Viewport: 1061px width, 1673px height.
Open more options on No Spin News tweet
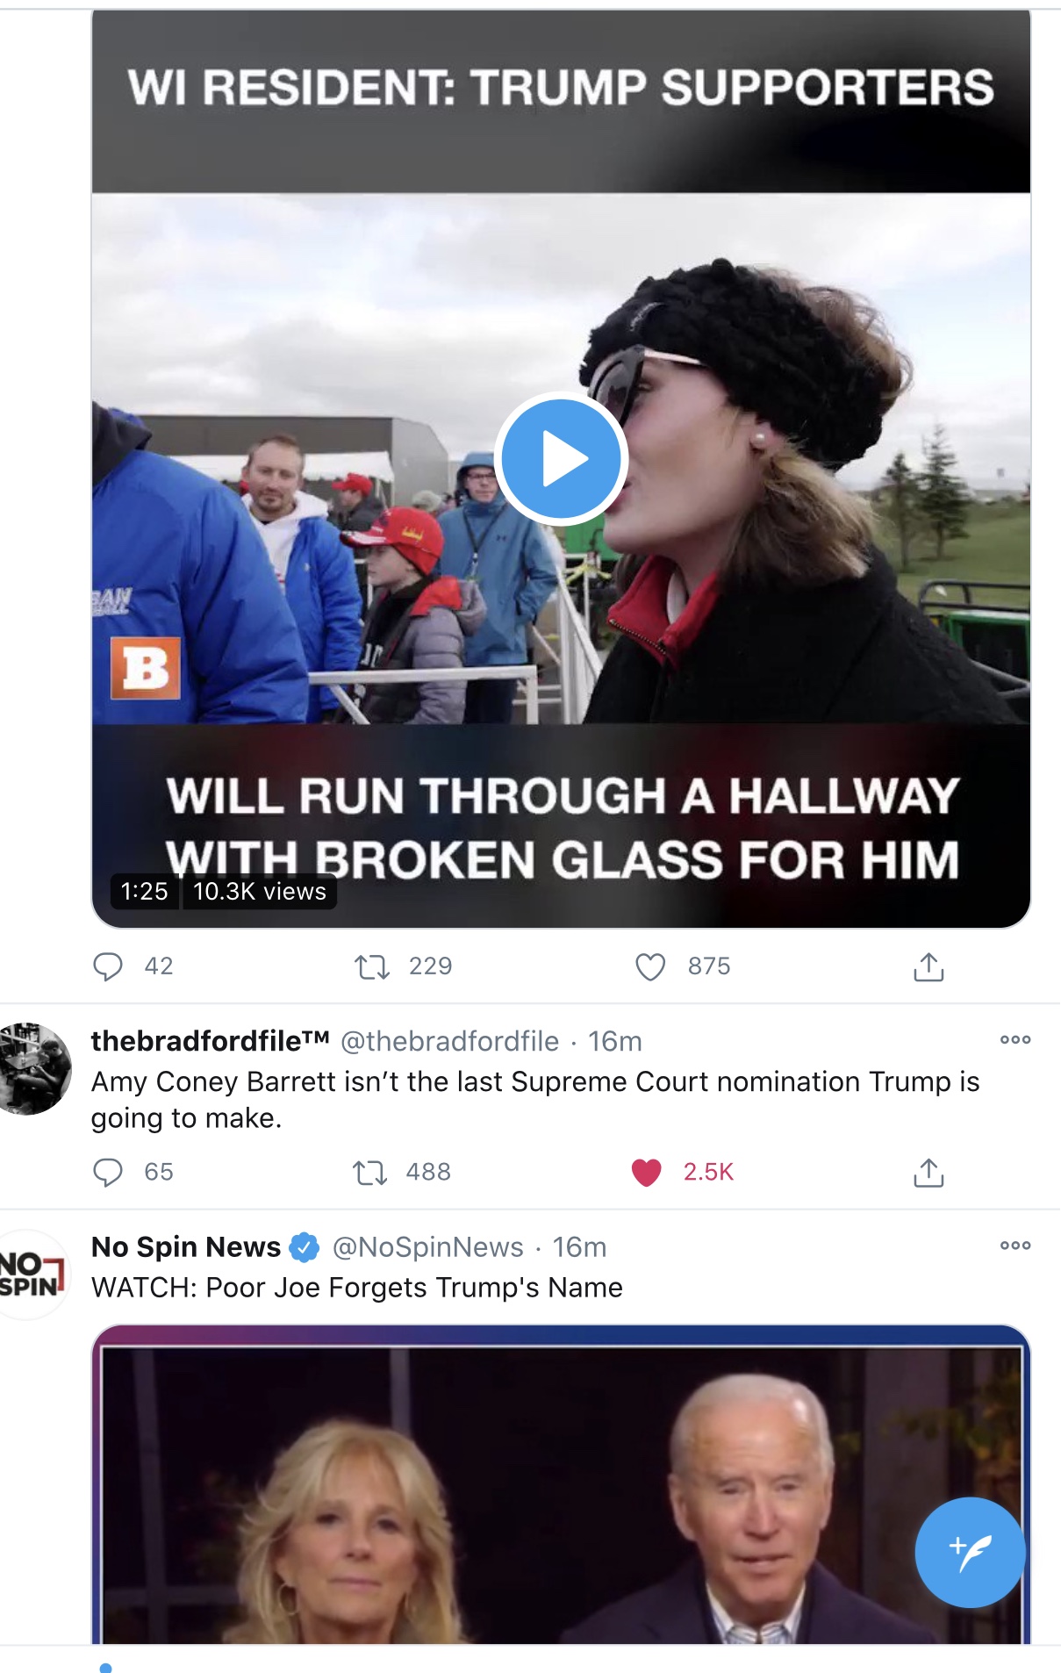tap(1015, 1246)
